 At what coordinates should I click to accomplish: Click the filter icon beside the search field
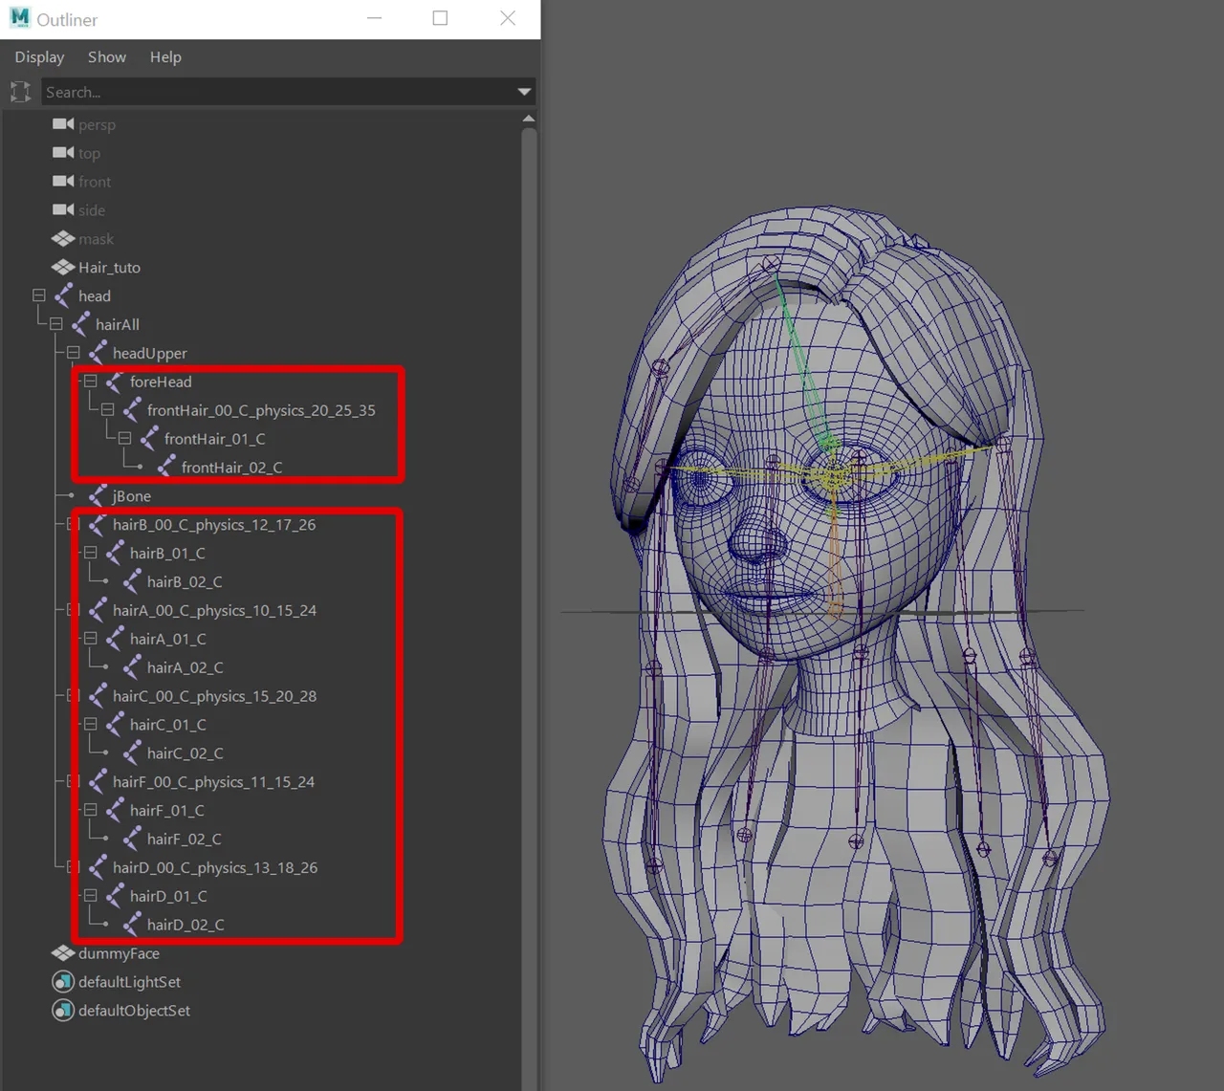pos(19,91)
